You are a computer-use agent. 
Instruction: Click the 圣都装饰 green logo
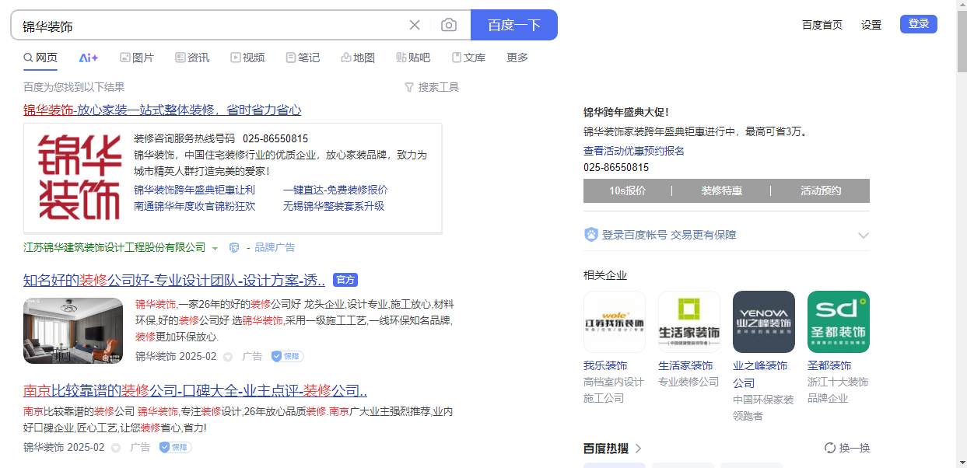point(838,322)
